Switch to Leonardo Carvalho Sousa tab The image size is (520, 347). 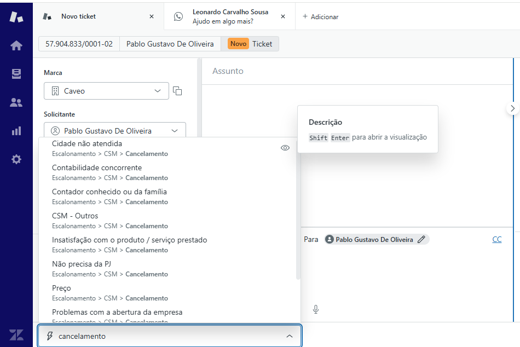pos(229,16)
